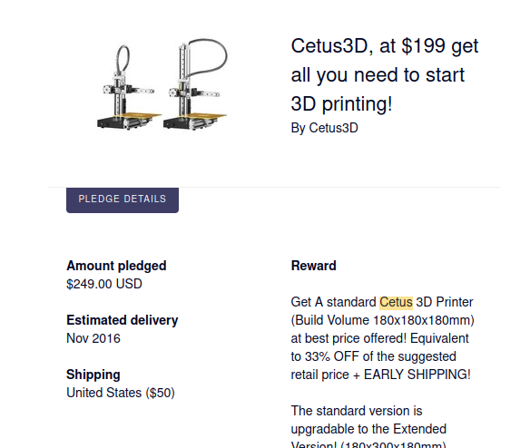Click the left printer in the image
Viewport: 530px width, 448px height.
(129, 88)
